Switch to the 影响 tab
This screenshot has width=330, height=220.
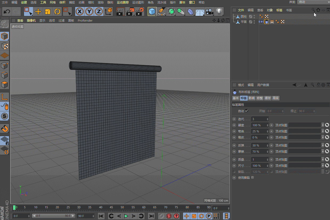252,98
